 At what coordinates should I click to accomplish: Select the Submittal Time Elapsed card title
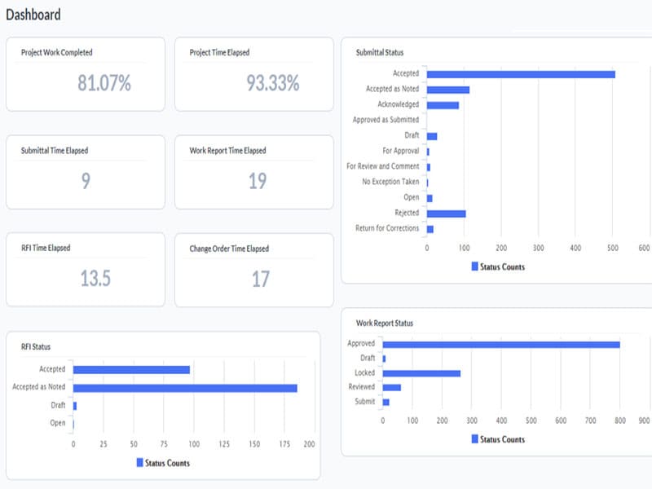(x=55, y=151)
